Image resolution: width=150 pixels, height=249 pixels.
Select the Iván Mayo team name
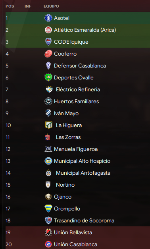click(x=66, y=114)
